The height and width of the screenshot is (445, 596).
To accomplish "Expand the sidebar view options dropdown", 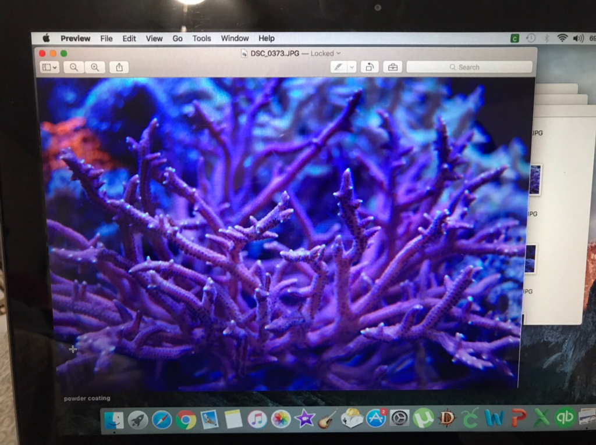I will pyautogui.click(x=49, y=67).
